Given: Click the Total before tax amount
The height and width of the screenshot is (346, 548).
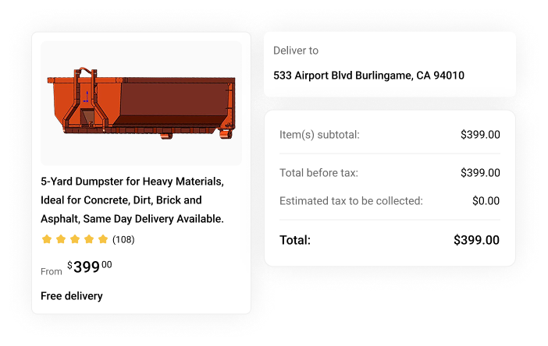Looking at the screenshot, I should pyautogui.click(x=480, y=173).
